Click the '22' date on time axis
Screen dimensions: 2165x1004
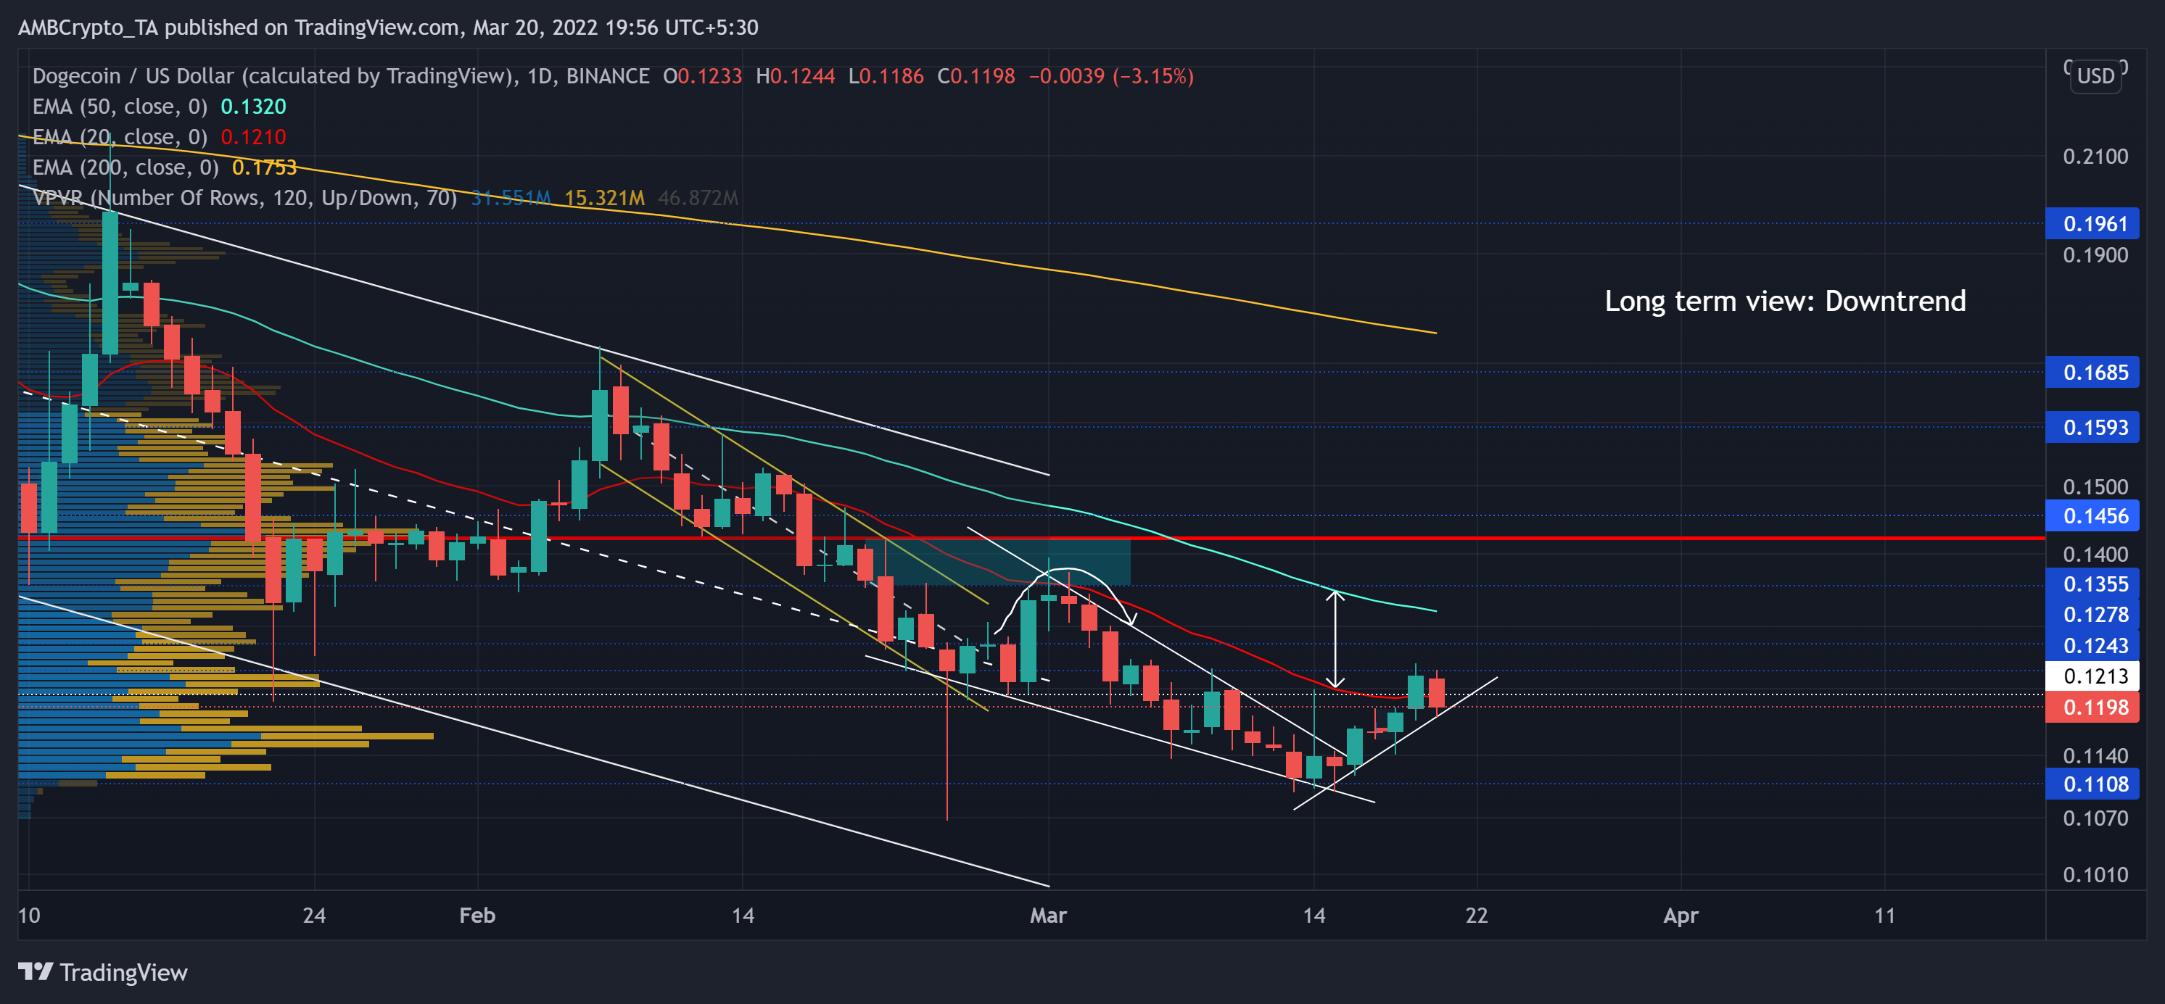[x=1477, y=915]
